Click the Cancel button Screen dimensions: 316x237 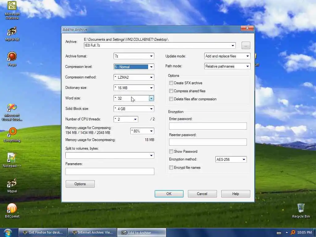pyautogui.click(x=202, y=194)
